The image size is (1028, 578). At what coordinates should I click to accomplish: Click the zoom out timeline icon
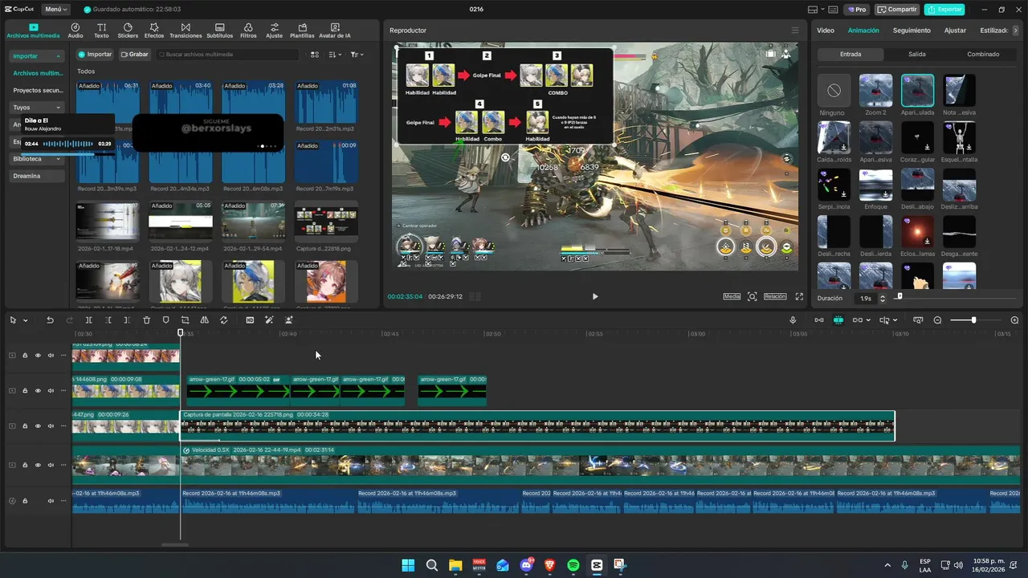tap(937, 320)
